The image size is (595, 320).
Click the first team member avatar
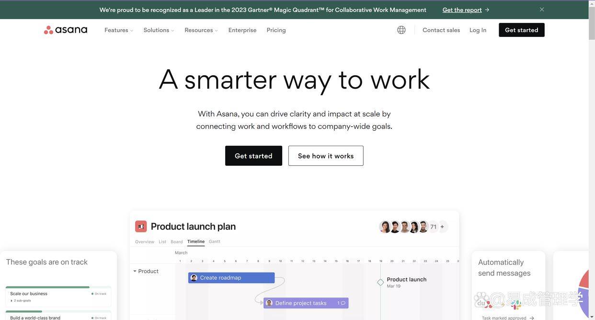coord(385,227)
